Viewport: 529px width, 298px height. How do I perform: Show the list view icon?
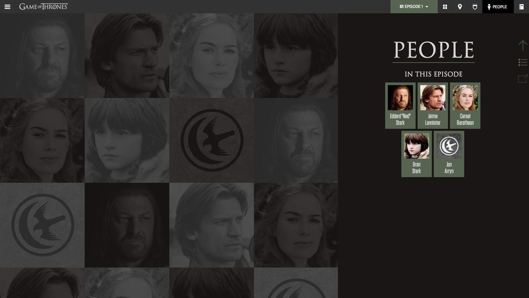(522, 62)
